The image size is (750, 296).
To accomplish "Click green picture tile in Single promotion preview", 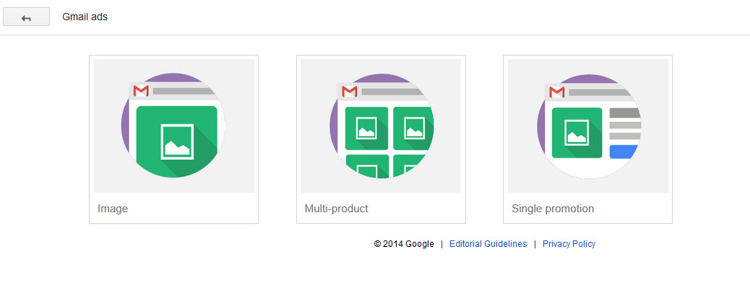I will pos(577,133).
